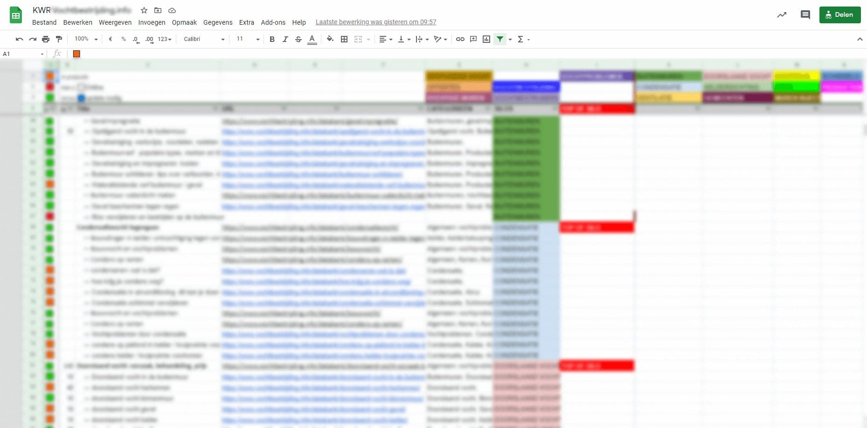Click the green Delen share button

840,15
